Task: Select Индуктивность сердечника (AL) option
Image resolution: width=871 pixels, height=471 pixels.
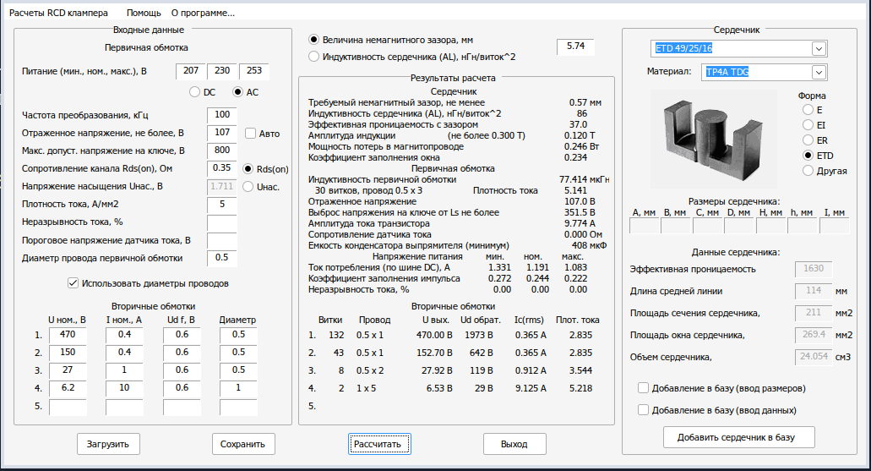Action: [x=314, y=57]
